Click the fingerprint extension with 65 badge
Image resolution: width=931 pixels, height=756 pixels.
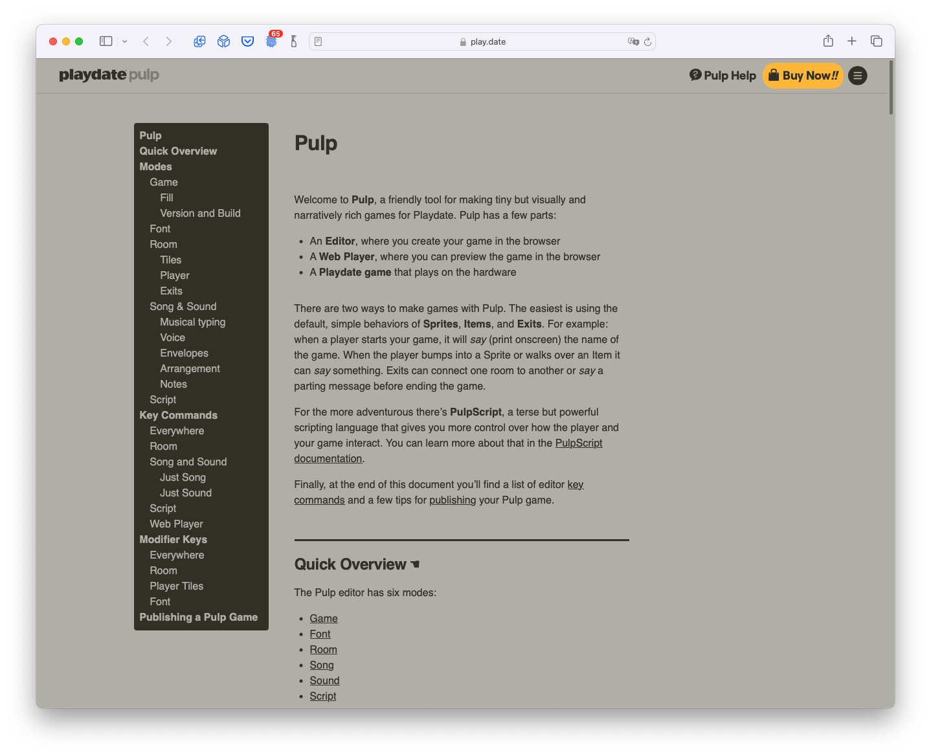(272, 40)
